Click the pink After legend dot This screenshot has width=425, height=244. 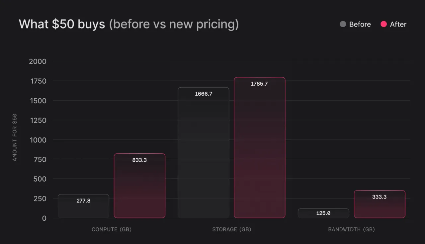(x=383, y=24)
